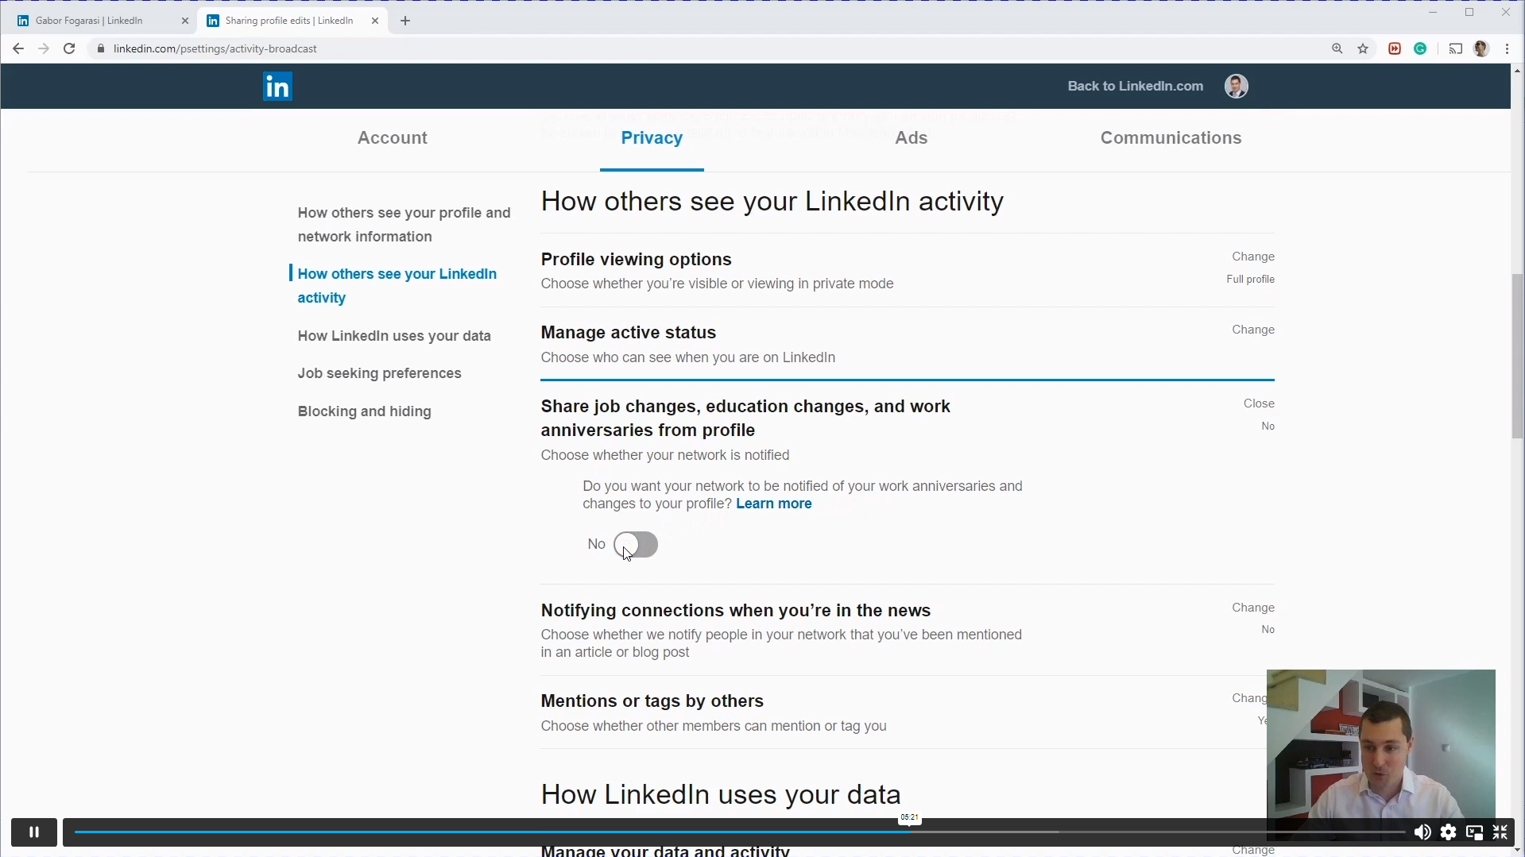Viewport: 1525px width, 857px height.
Task: Switch to the Communications tab
Action: pyautogui.click(x=1170, y=137)
